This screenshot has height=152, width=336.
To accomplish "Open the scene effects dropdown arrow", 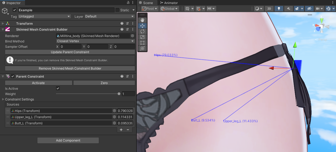I will 302,9.
